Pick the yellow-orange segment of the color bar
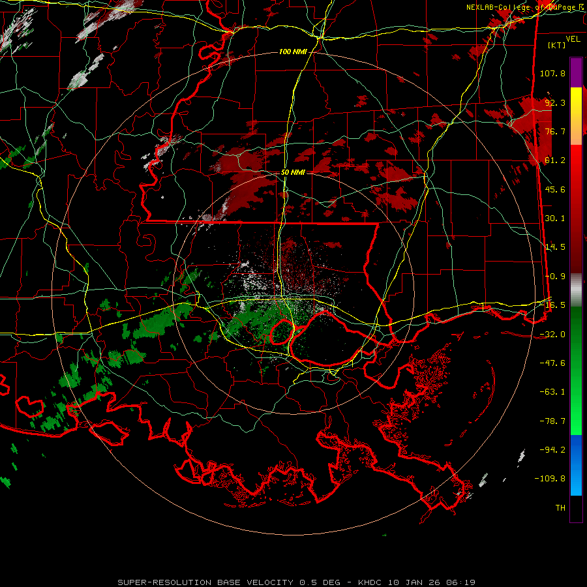Viewport: 587px width, 587px height. coord(576,116)
